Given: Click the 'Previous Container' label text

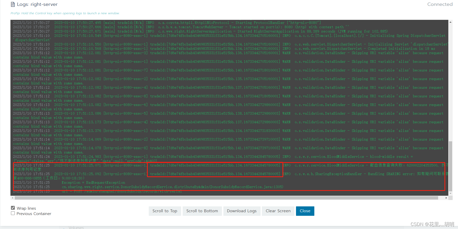Looking at the screenshot, I should coord(34,213).
